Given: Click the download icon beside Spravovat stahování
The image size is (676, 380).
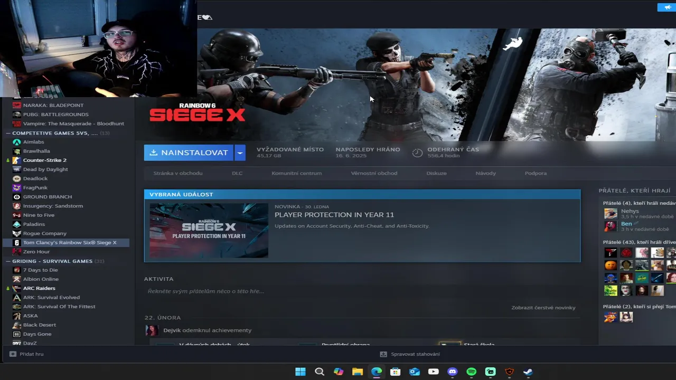Looking at the screenshot, I should (383, 354).
